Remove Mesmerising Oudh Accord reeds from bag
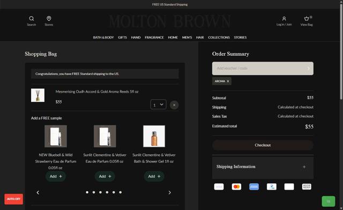Screen dimensions: 343x210 174,105
